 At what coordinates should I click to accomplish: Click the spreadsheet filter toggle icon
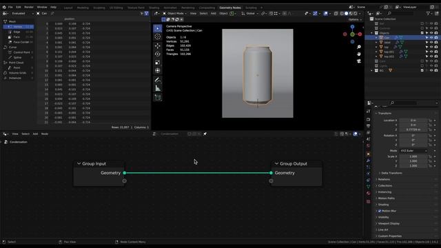pyautogui.click(x=146, y=13)
